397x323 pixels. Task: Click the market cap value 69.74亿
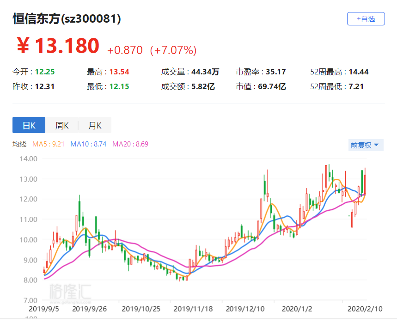point(272,86)
